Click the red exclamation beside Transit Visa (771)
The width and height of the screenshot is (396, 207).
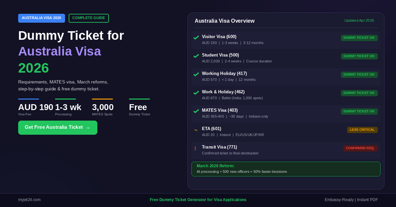point(195,149)
